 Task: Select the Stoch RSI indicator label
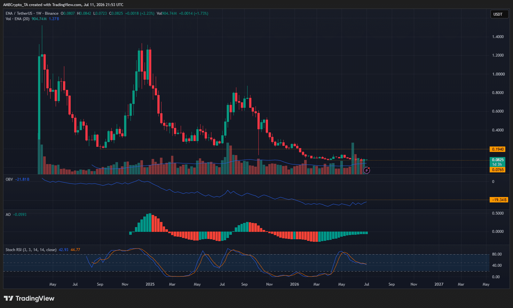[31, 250]
